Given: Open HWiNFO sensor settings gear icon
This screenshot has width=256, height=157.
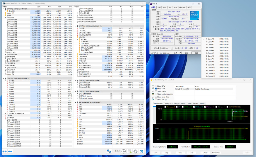Looking at the screenshot, I should 135,151.
